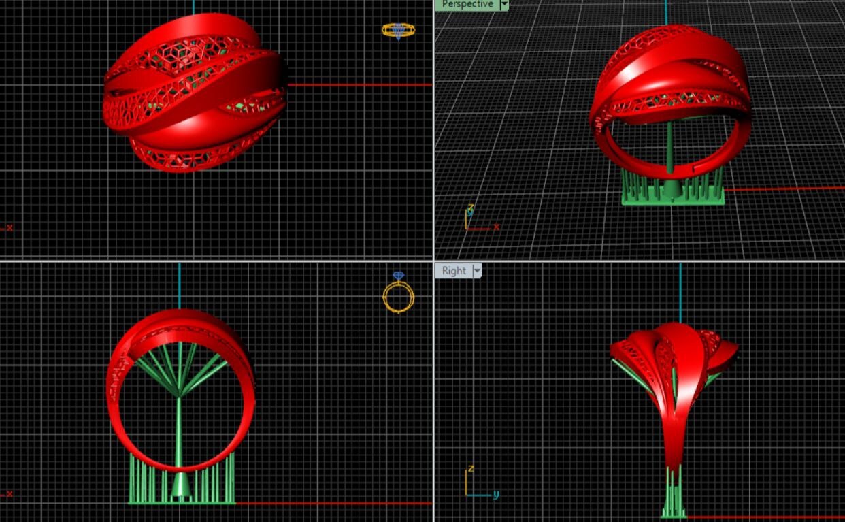The width and height of the screenshot is (845, 522).
Task: Click the cyan vertical axis line in Right viewport
Action: coord(680,293)
